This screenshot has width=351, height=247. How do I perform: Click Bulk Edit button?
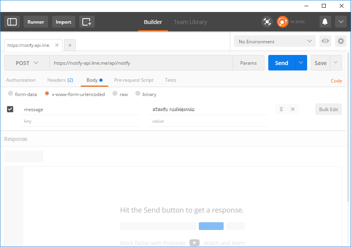328,109
